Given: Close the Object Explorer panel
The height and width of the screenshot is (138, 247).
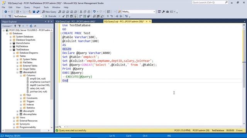Looking at the screenshot, I should click(x=51, y=21).
